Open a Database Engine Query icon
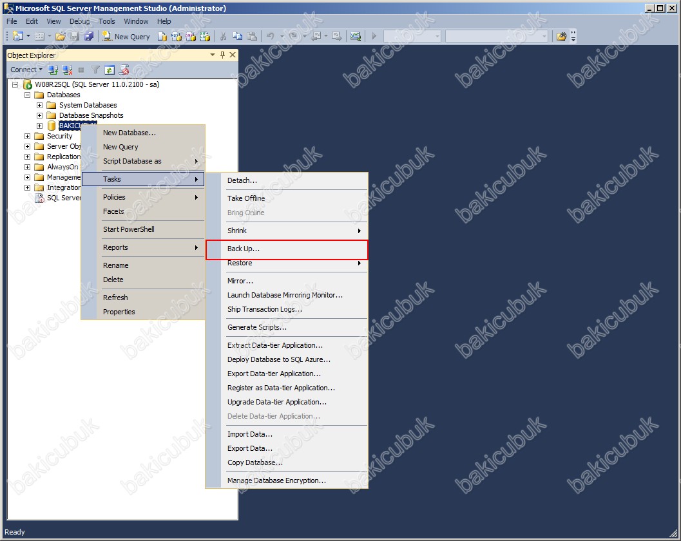 click(x=162, y=37)
